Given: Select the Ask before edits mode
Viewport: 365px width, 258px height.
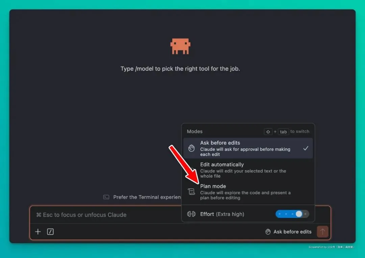Looking at the screenshot, I should [248, 148].
